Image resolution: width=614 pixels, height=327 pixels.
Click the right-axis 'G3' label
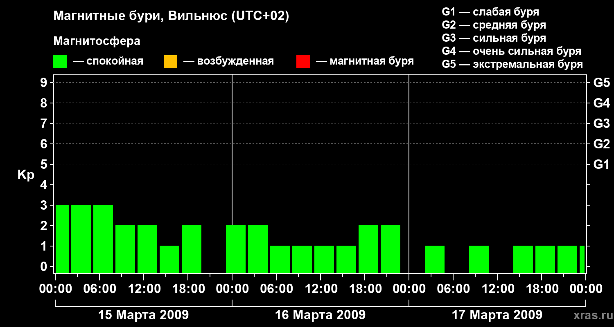click(601, 123)
